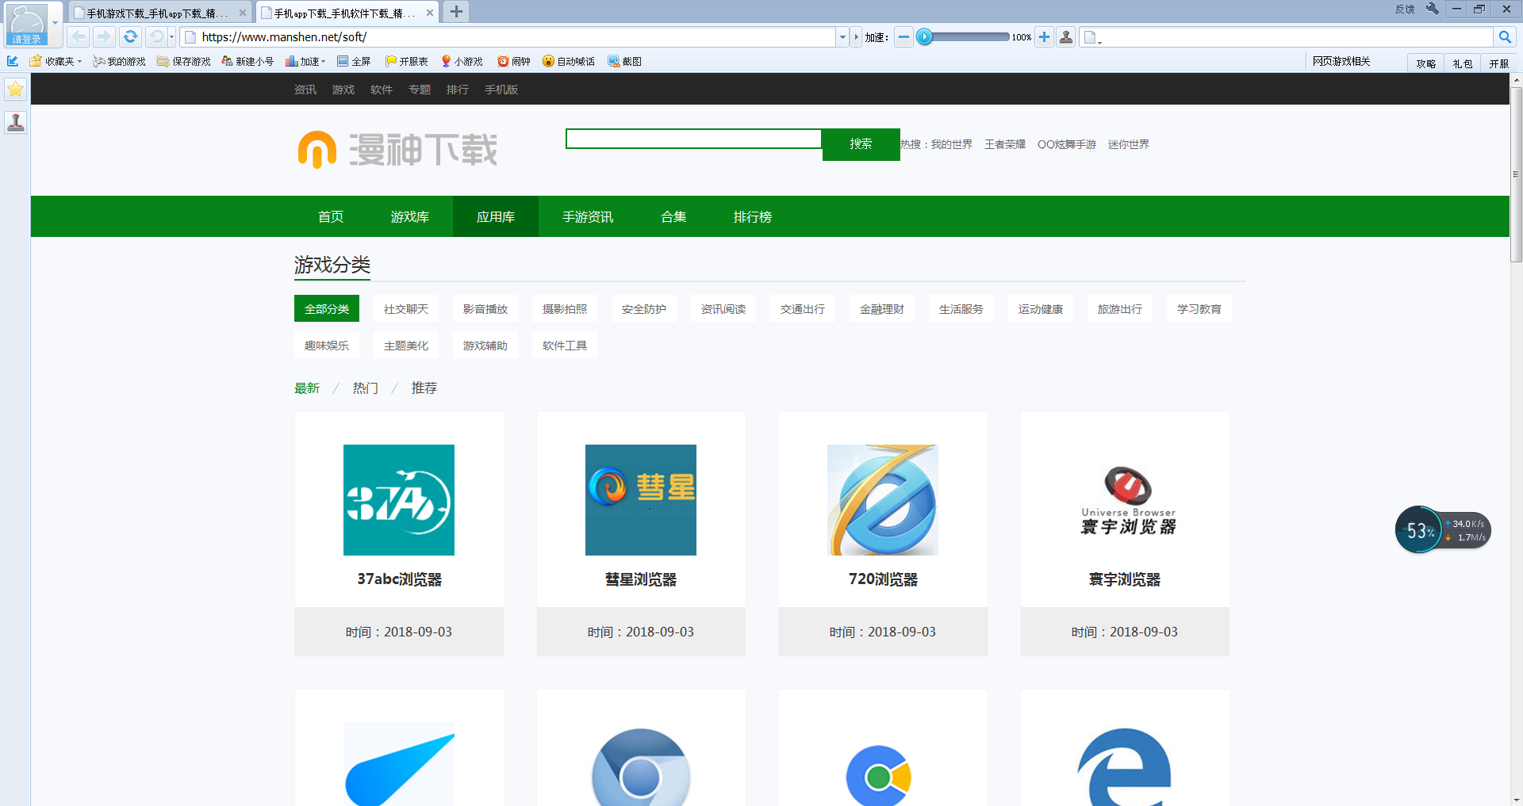Switch to the first 手机游戏下载 tab

coord(156,13)
